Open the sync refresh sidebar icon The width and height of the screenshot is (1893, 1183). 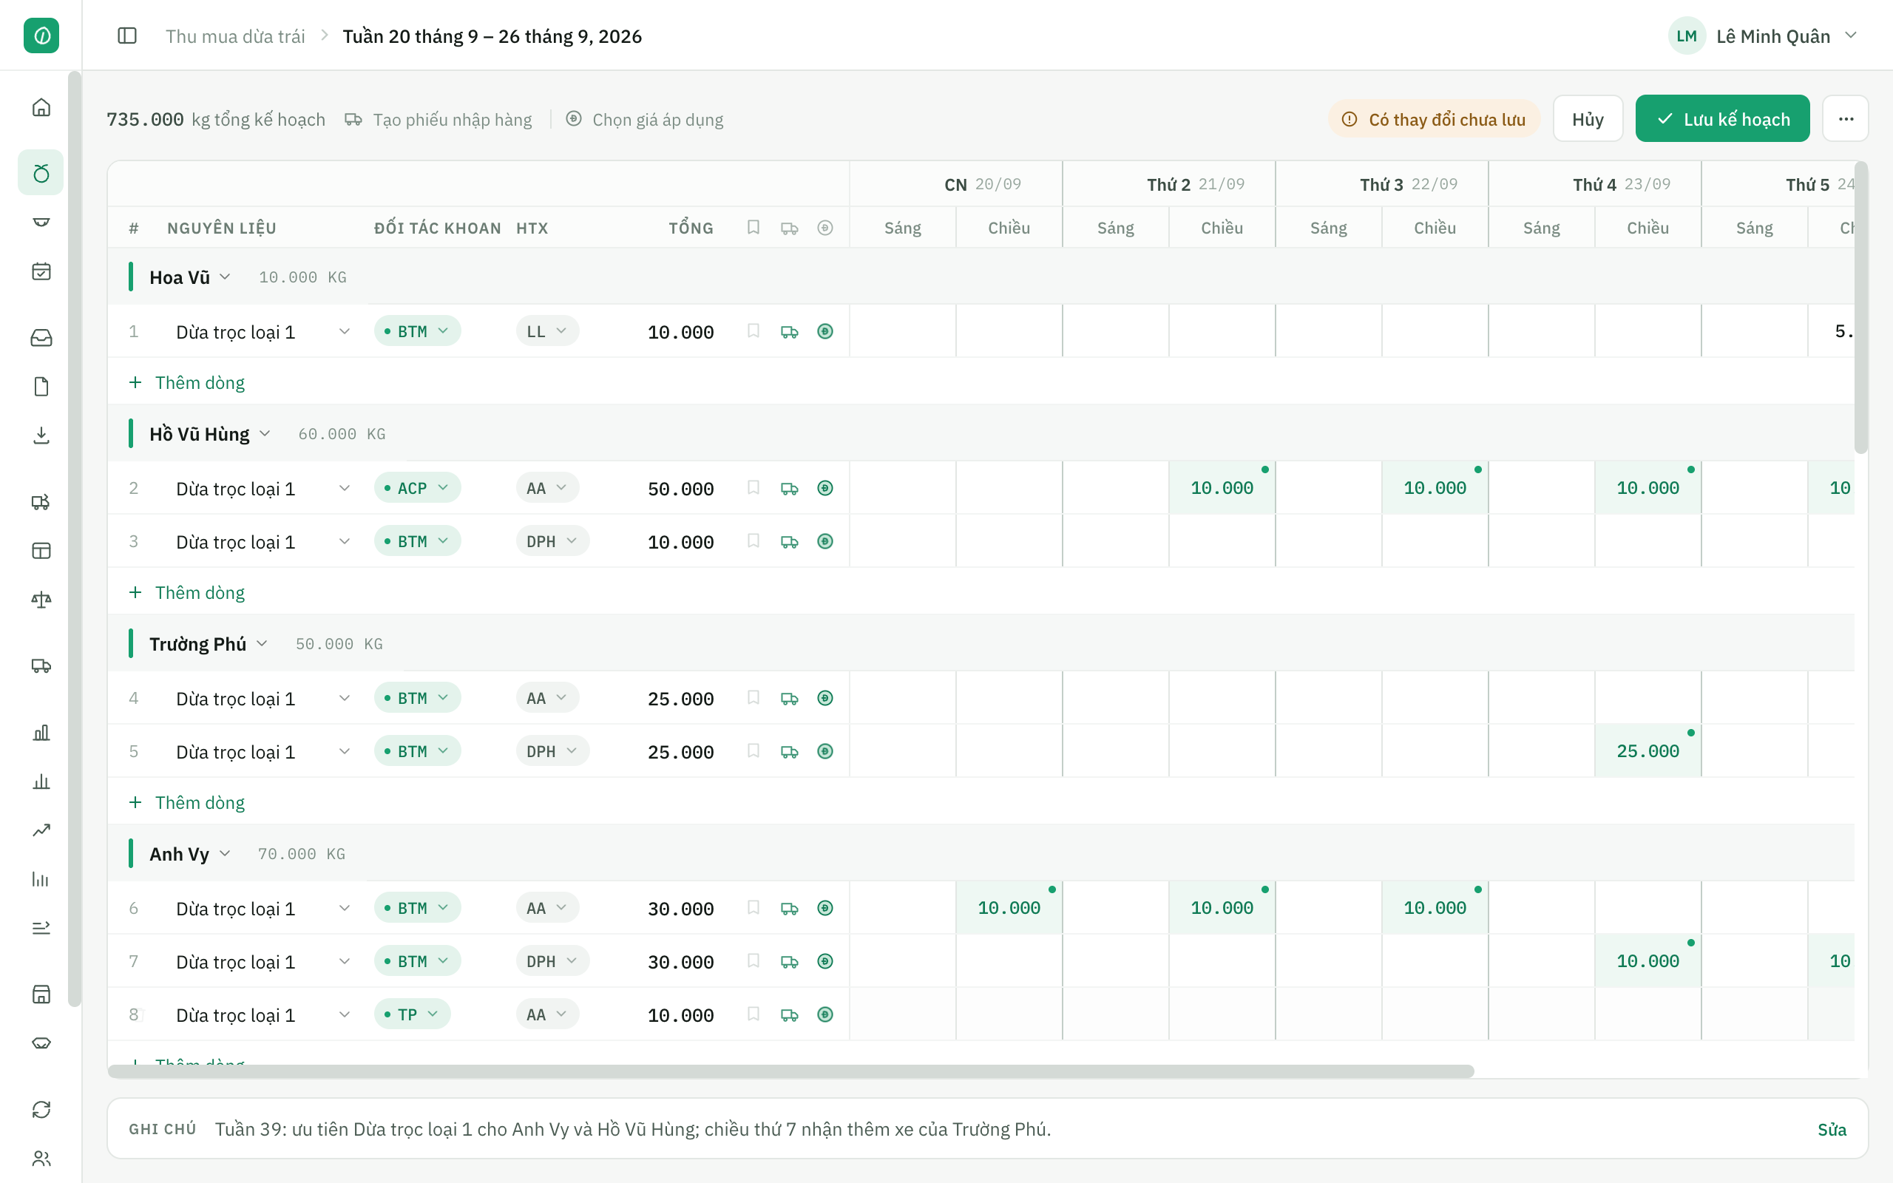coord(41,1110)
